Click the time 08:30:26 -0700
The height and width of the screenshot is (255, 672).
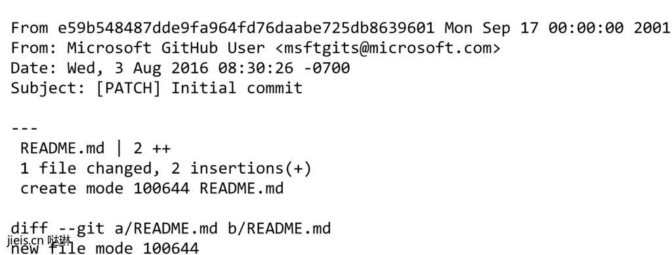tap(283, 68)
